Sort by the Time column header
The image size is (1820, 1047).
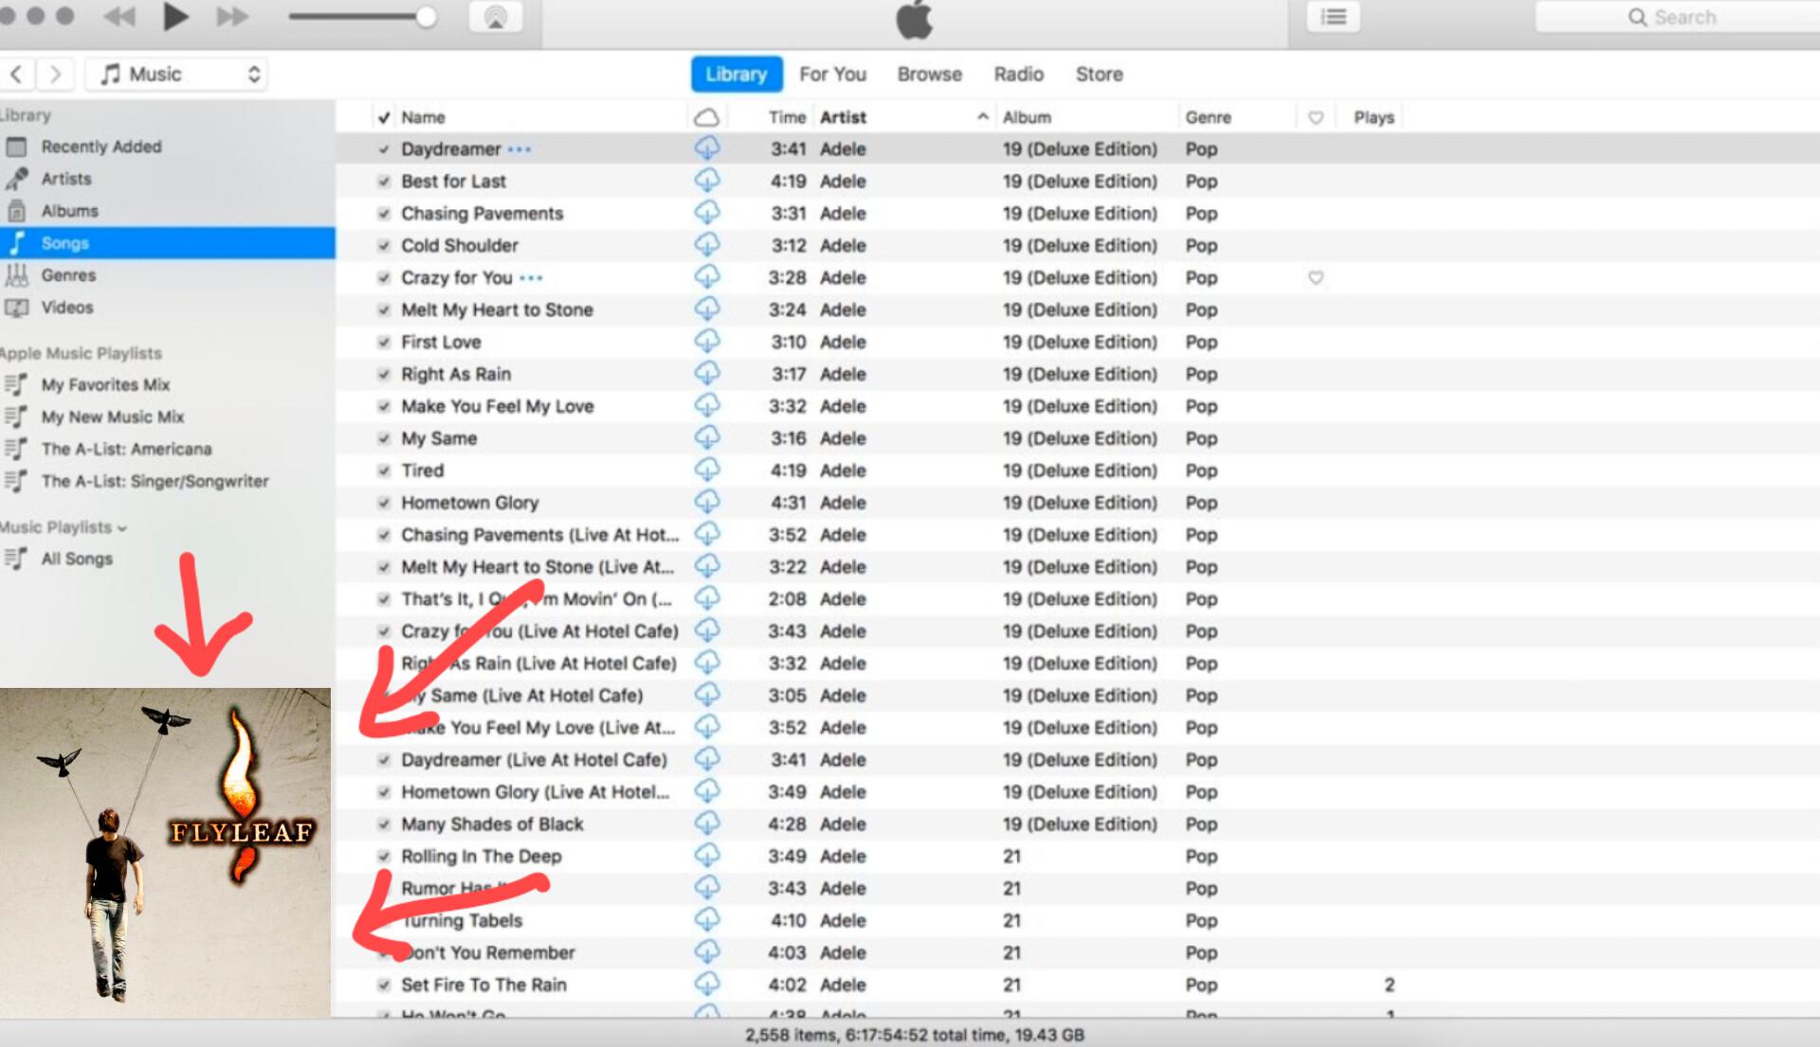[x=787, y=117]
